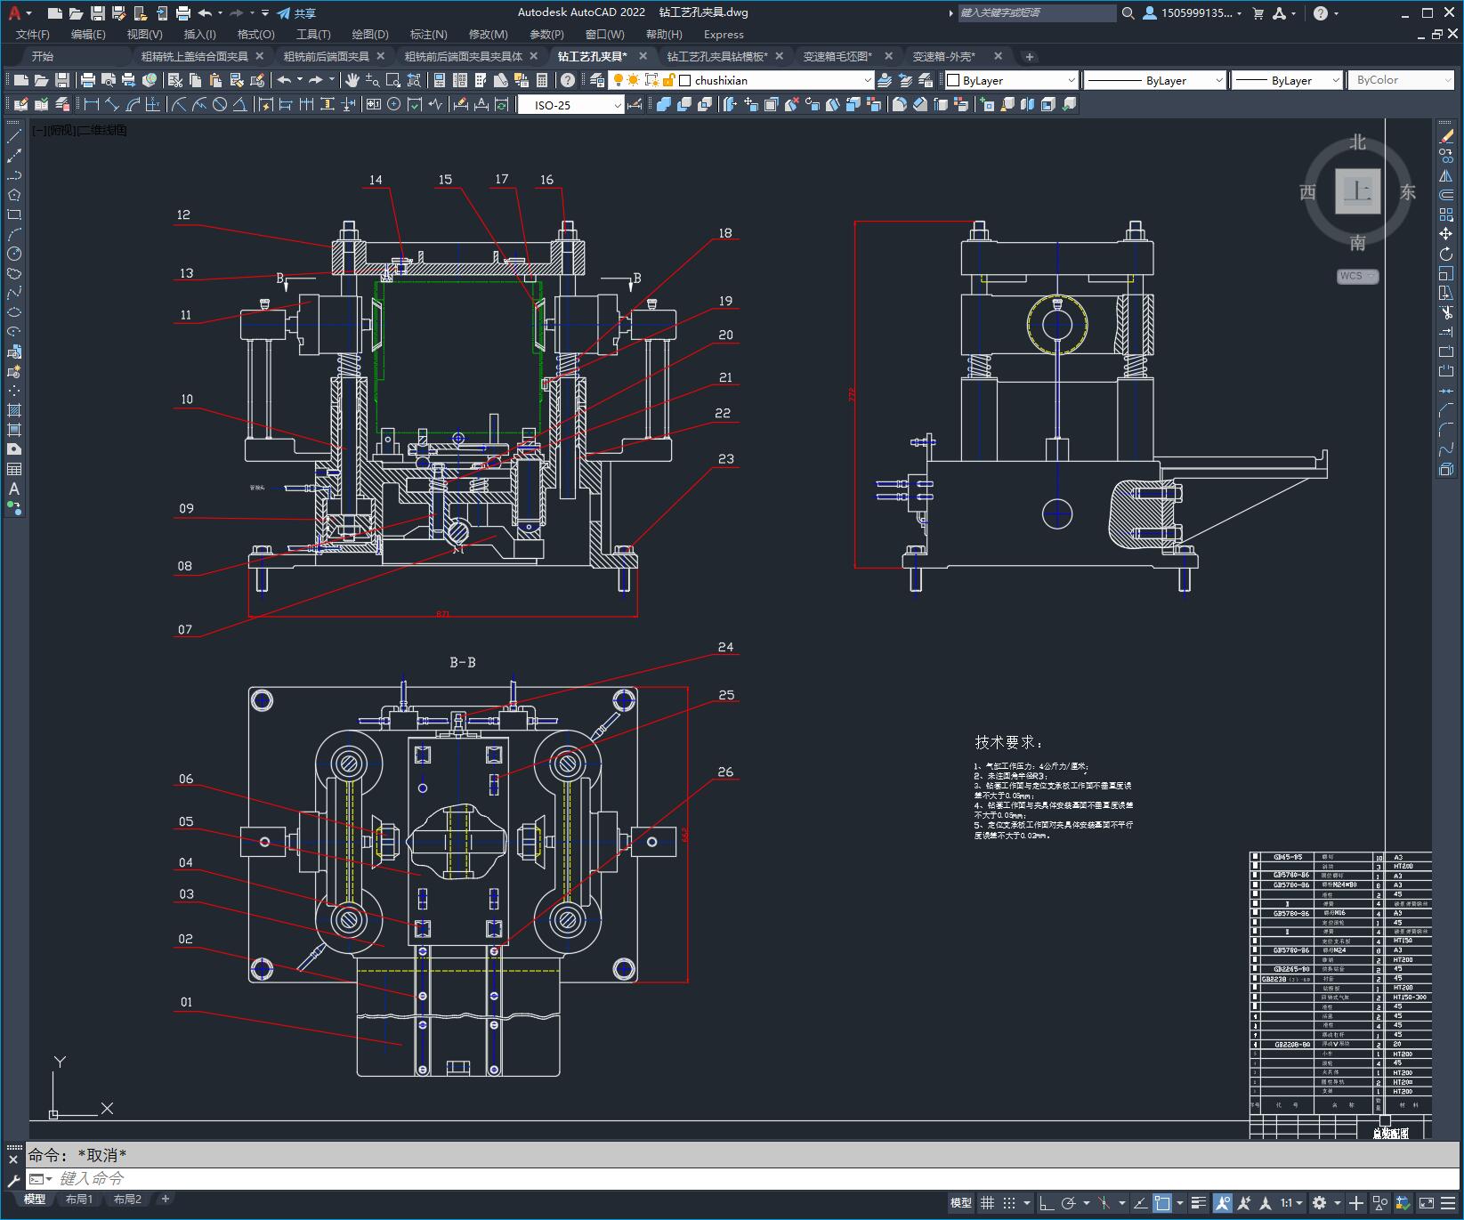Expand the ByColor plot style dropdown
The height and width of the screenshot is (1220, 1464).
pyautogui.click(x=1401, y=80)
